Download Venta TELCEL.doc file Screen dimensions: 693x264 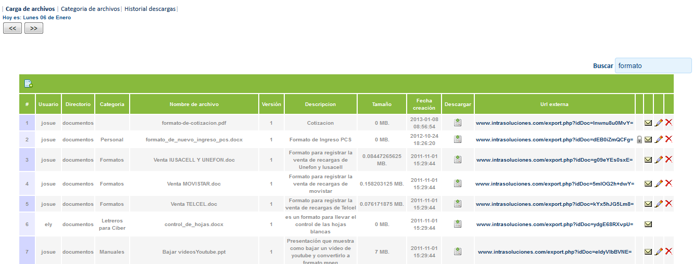[x=458, y=204]
